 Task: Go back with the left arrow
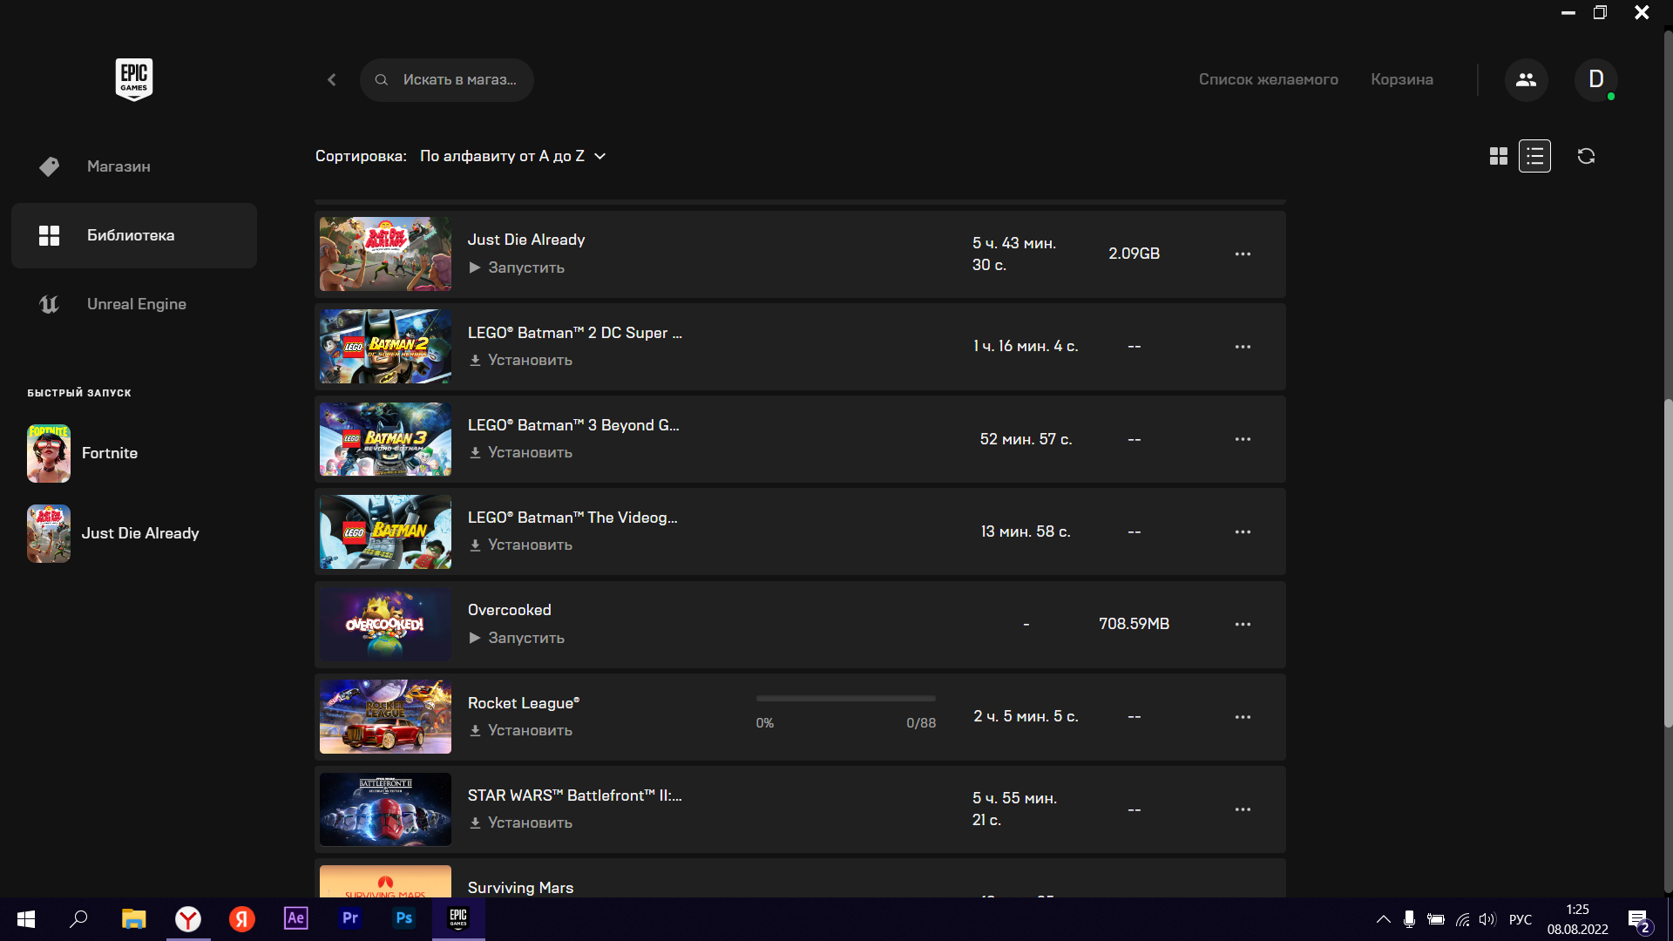[332, 79]
